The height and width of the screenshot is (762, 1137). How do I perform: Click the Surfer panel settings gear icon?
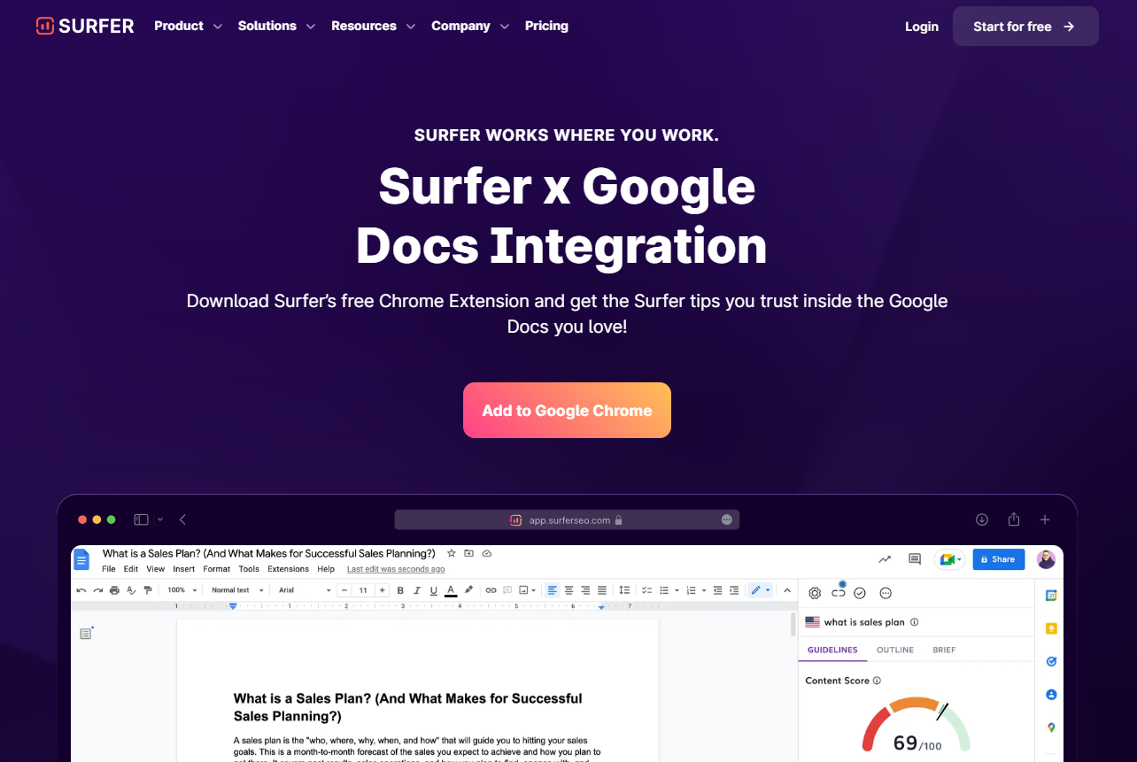[x=815, y=593]
